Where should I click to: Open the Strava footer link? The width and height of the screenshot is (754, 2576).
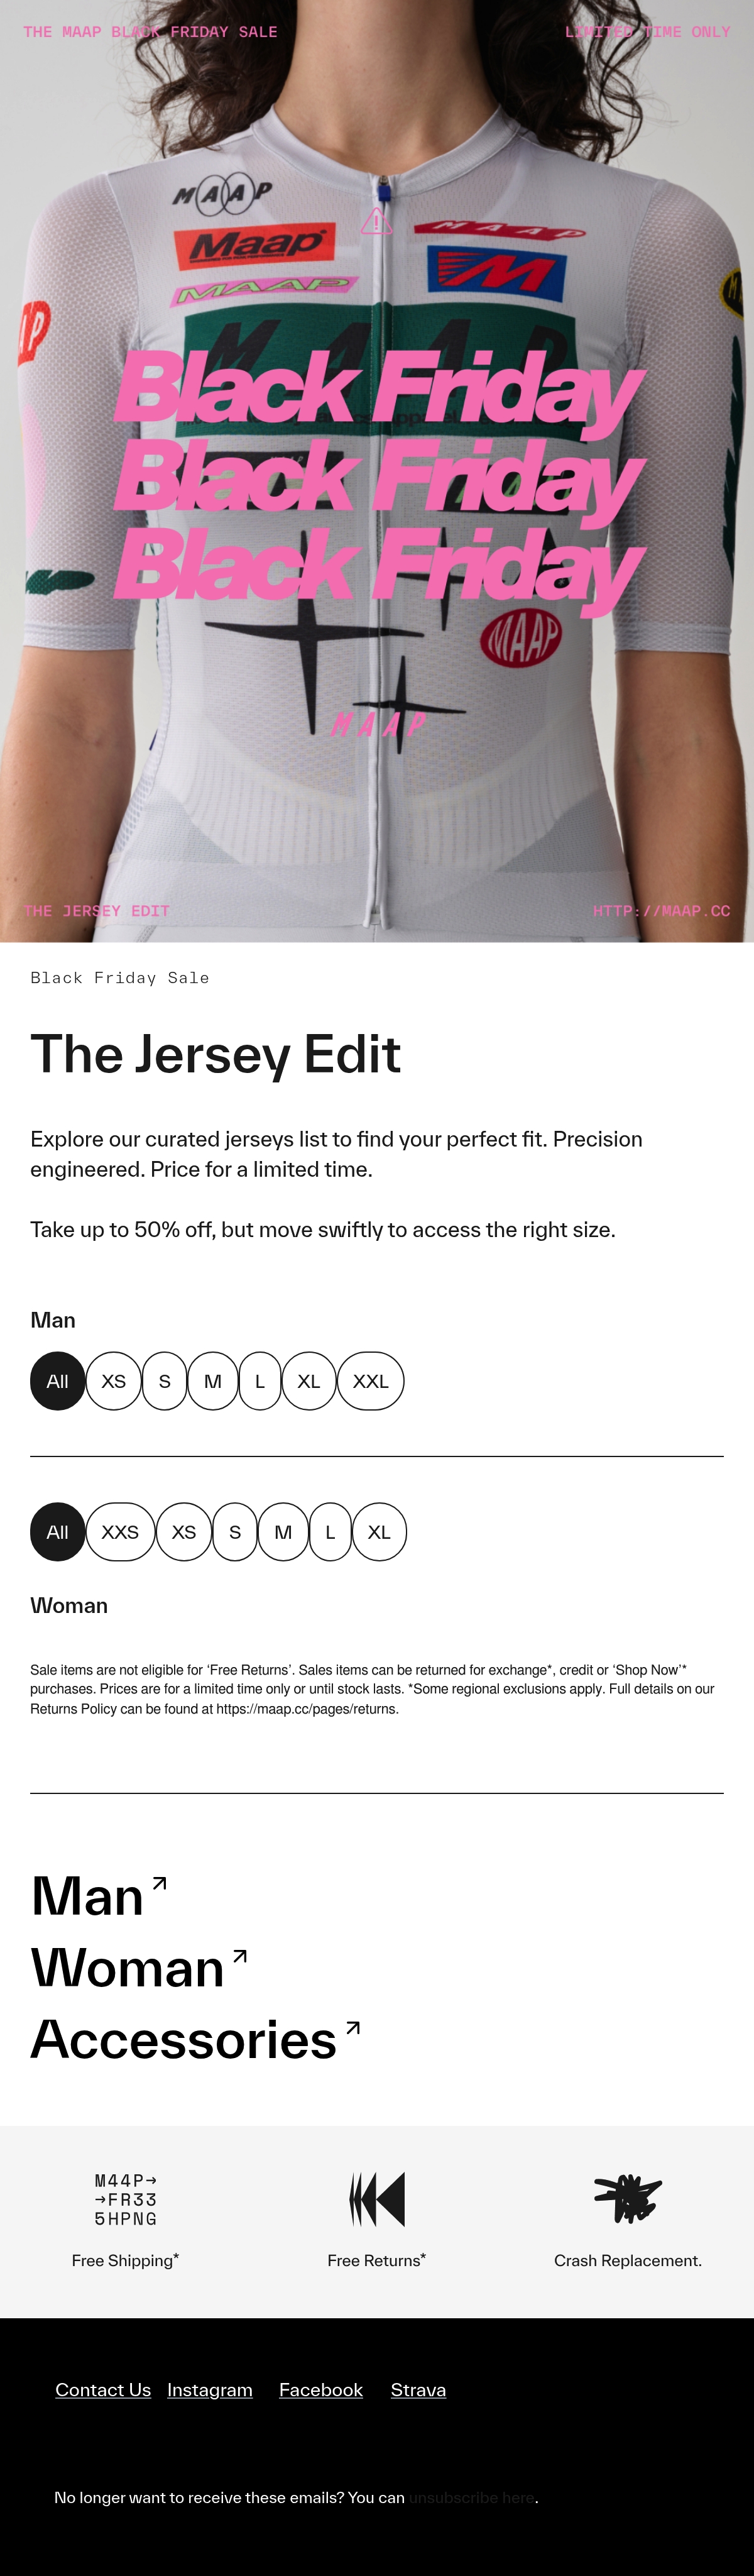(x=418, y=2390)
